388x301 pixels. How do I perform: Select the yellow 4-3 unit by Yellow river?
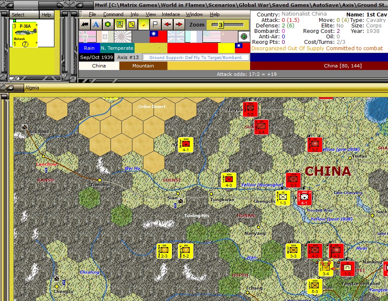[x=229, y=180]
